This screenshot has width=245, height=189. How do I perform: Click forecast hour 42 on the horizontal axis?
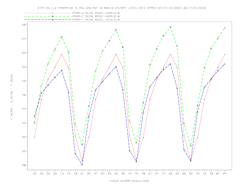130,174
